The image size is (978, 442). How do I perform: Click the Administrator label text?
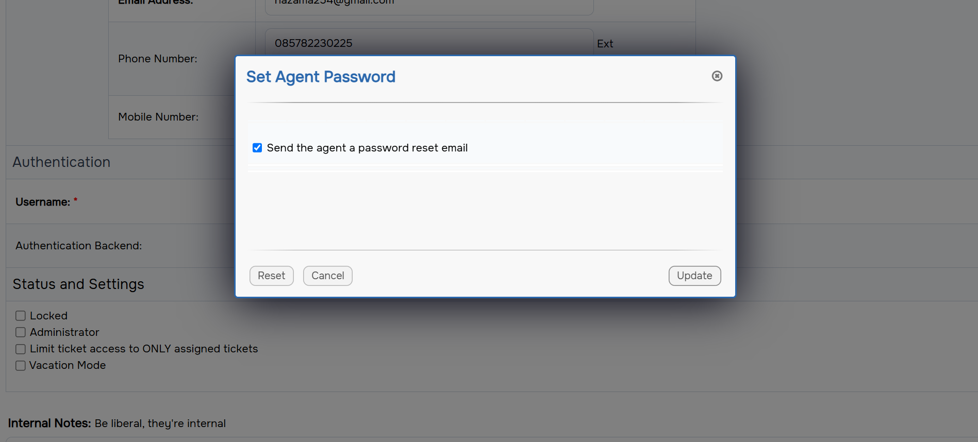64,332
